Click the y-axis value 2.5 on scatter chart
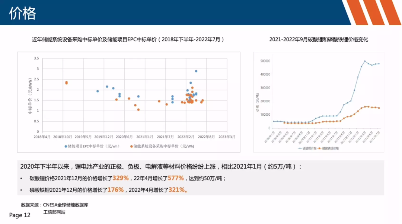Image resolution: width=402 pixels, height=224 pixels. pos(36,79)
